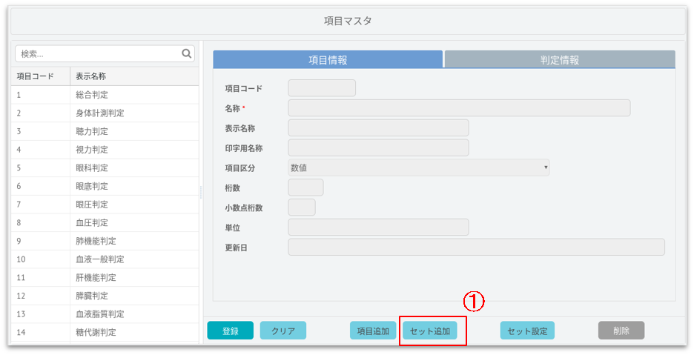Focus the 項目コード input field
Screen dimensions: 694x355
(322, 88)
